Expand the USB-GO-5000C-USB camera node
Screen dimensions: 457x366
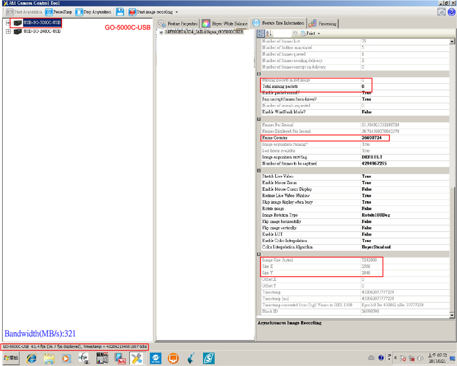point(8,23)
